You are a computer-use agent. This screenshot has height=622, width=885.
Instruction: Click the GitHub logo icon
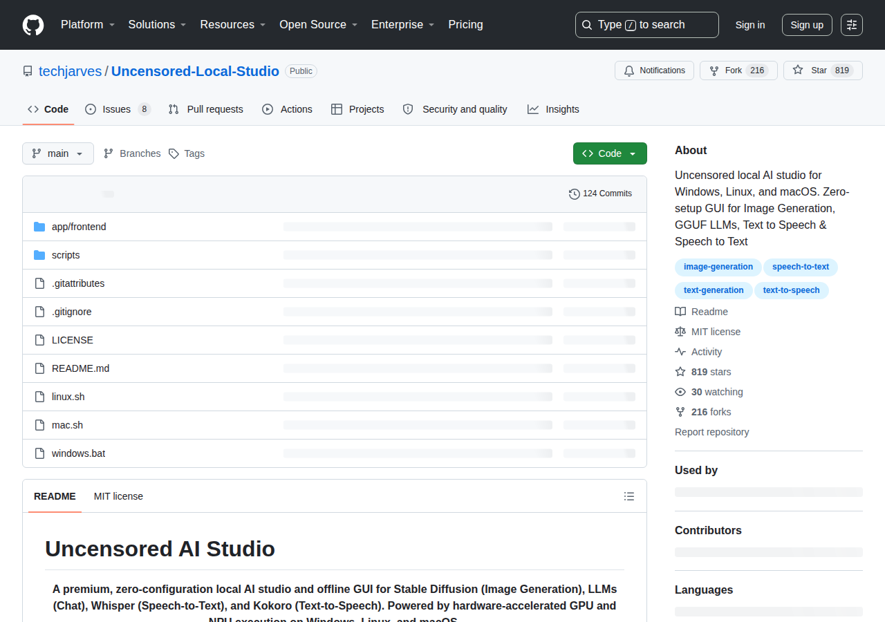click(x=33, y=25)
